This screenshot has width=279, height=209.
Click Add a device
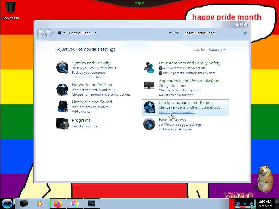(x=81, y=112)
